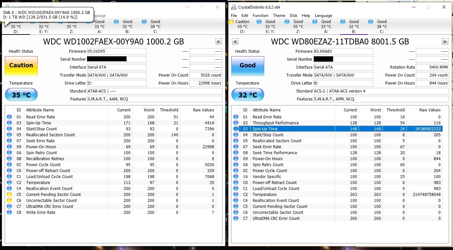Open the Disk menu in right window

(x=294, y=16)
